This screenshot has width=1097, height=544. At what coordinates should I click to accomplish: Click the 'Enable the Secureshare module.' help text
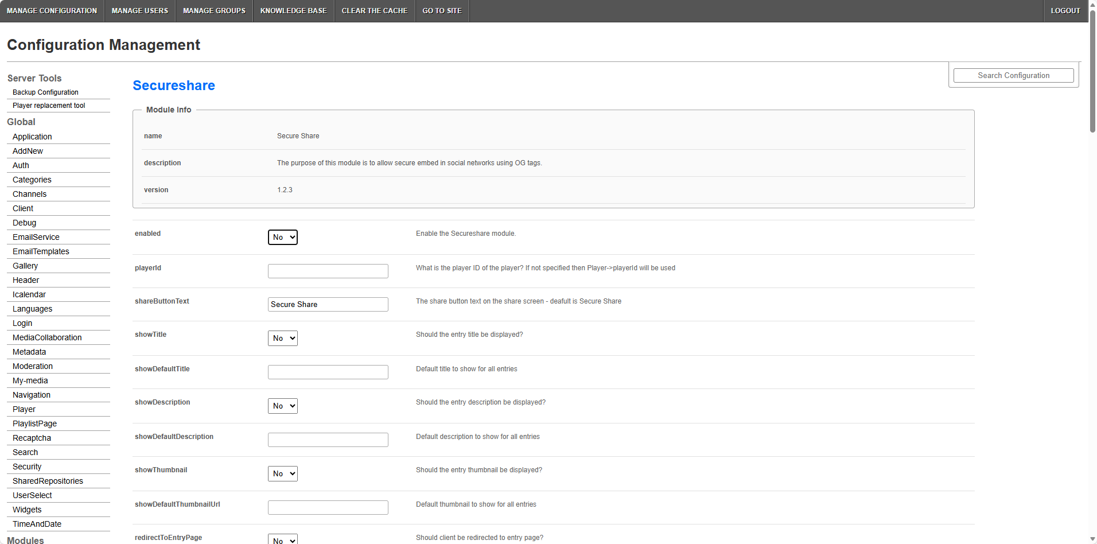click(x=466, y=234)
